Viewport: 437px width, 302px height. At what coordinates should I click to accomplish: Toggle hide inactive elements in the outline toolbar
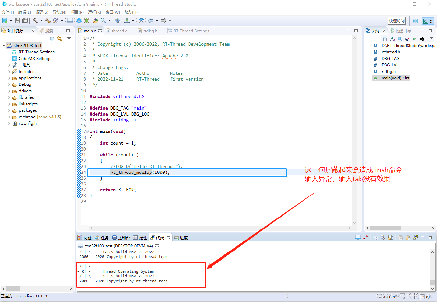[x=422, y=39]
